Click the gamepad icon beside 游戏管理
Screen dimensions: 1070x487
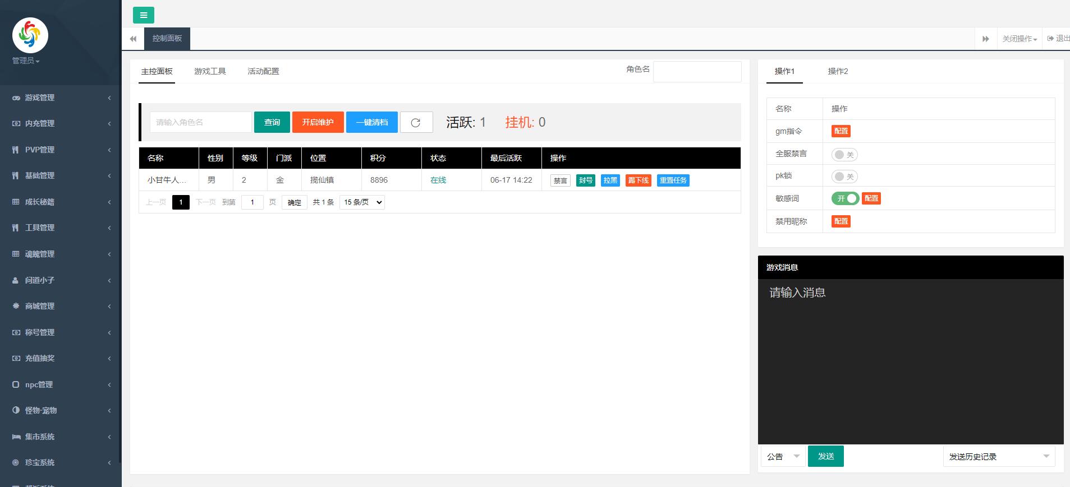point(16,98)
